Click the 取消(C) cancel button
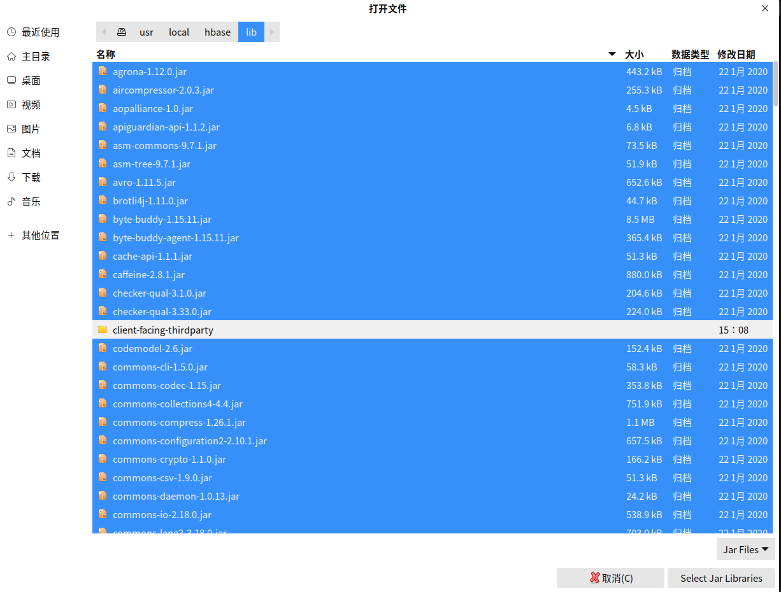Screen dimensions: 781x592 click(x=610, y=578)
